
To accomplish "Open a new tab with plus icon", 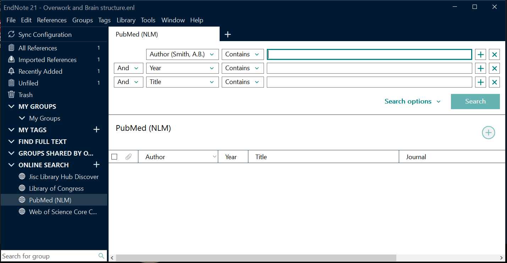I will 228,34.
